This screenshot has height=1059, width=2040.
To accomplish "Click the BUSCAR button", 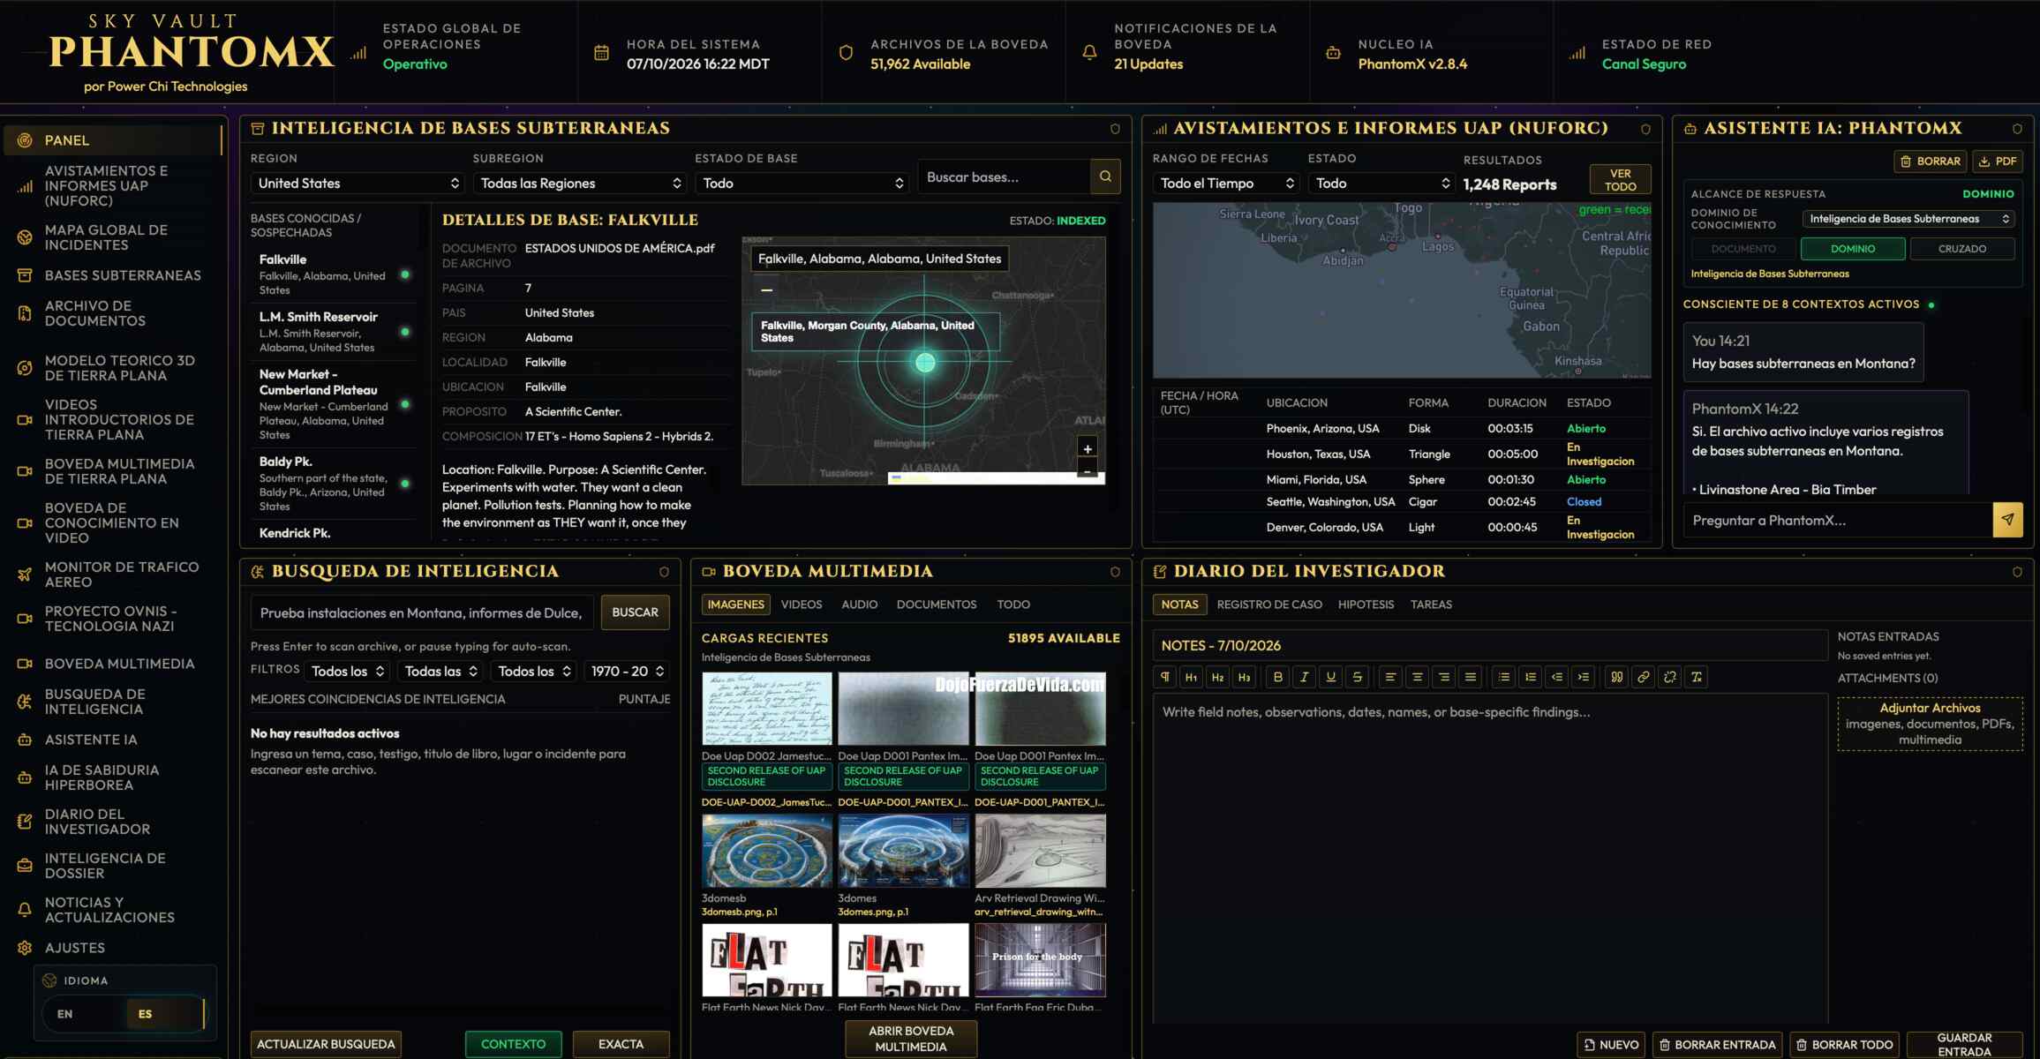I will click(x=635, y=612).
